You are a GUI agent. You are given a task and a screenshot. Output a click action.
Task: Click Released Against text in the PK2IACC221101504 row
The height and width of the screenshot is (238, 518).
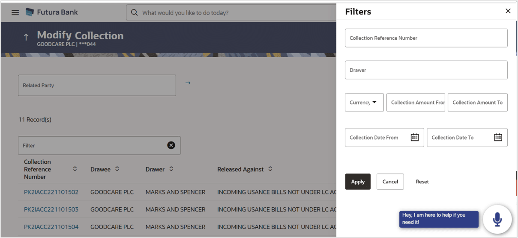click(x=277, y=227)
